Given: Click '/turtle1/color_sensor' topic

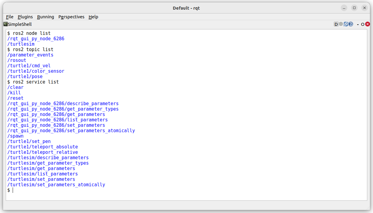Looking at the screenshot, I should 36,71.
